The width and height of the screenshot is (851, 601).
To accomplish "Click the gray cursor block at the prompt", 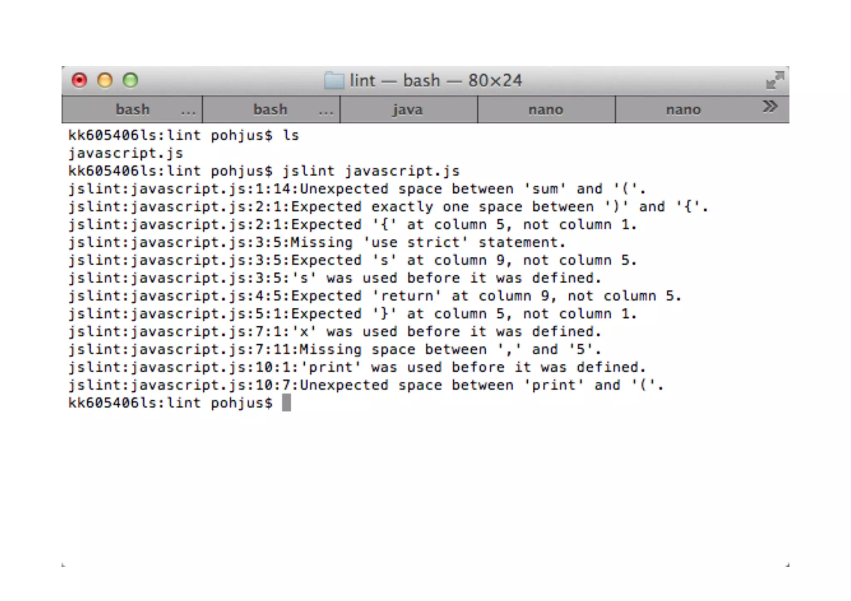I will [x=286, y=403].
